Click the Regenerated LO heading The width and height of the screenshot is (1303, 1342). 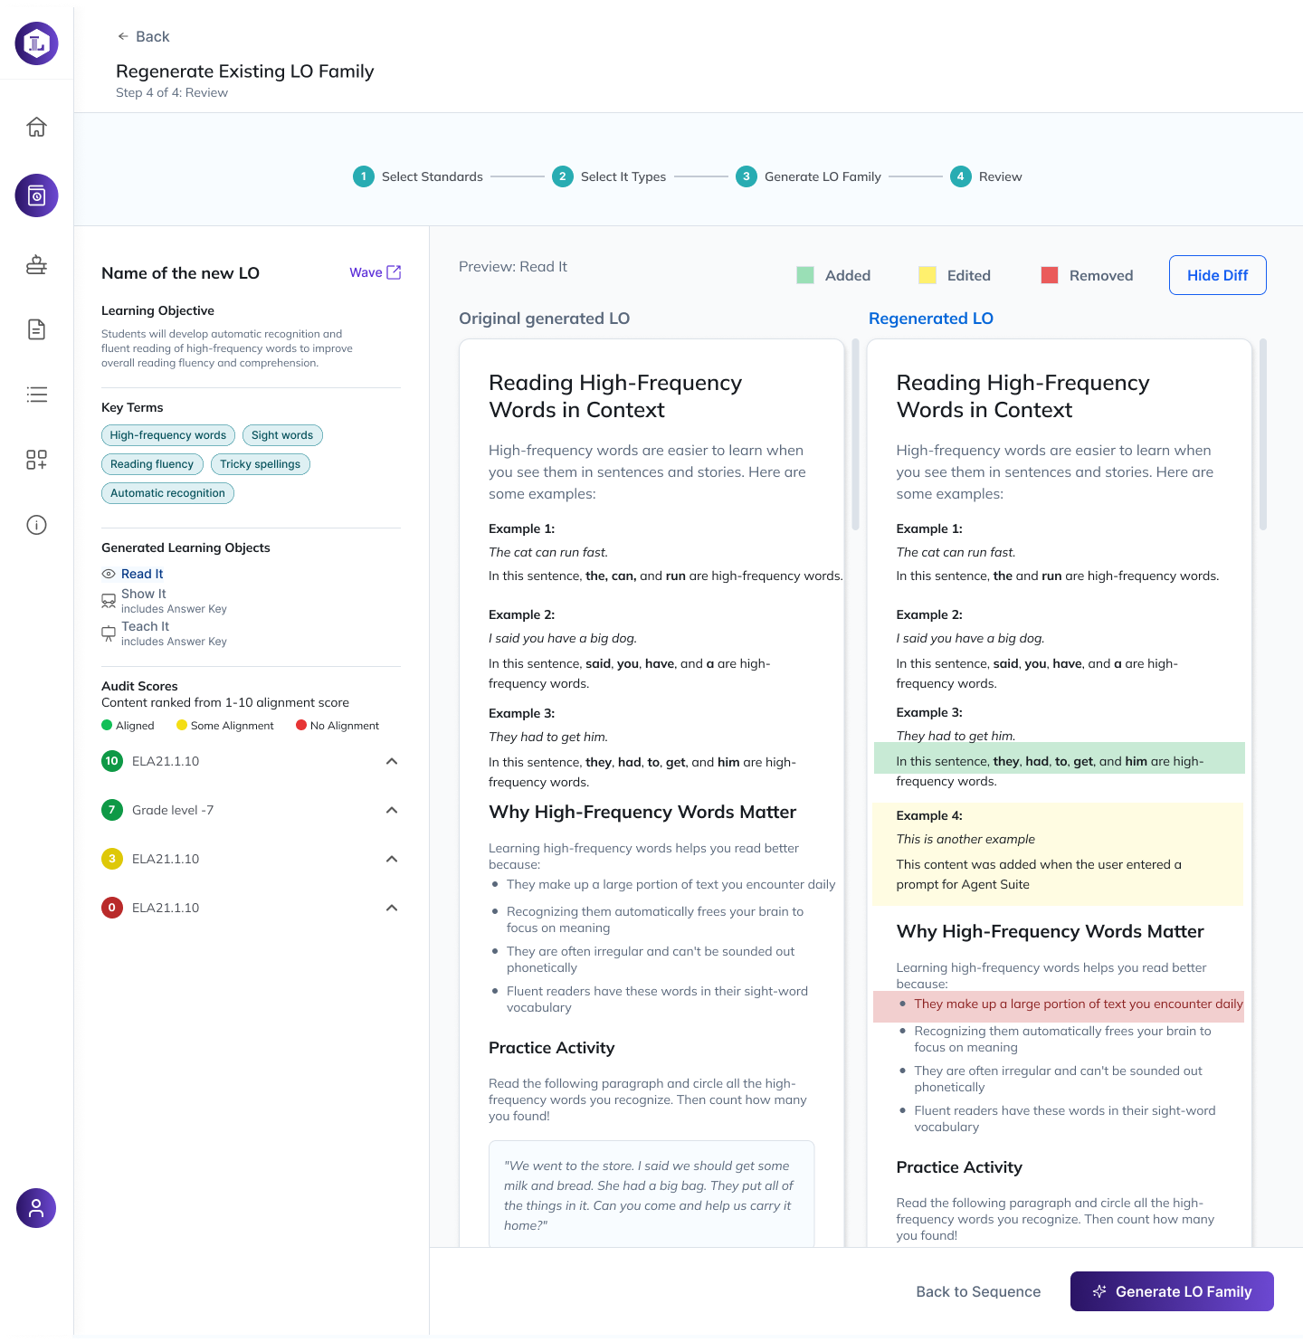click(931, 319)
